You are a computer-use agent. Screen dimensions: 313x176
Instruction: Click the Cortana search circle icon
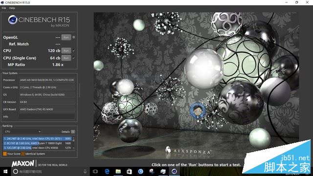(x=15, y=172)
